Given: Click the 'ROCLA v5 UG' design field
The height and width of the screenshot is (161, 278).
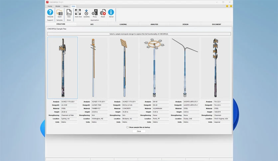Looking at the screenshot, I should click(x=130, y=105).
